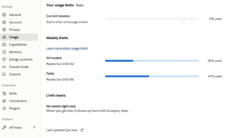Click the Current session label
The height and width of the screenshot is (138, 226).
point(58,16)
